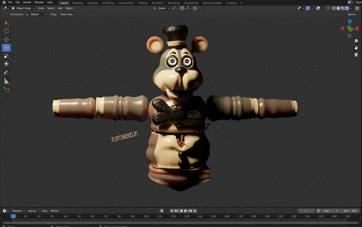
Task: Toggle camera view icon
Action: (x=356, y=55)
